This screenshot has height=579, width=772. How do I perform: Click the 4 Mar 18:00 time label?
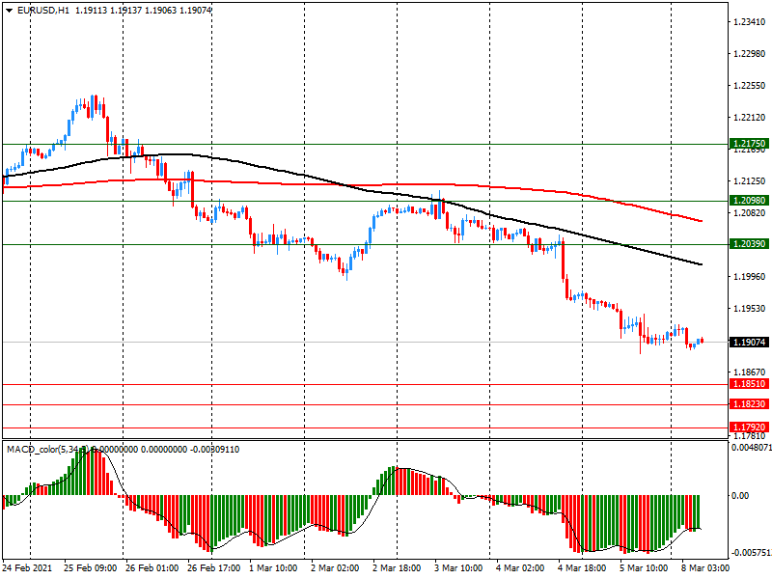pyautogui.click(x=583, y=569)
